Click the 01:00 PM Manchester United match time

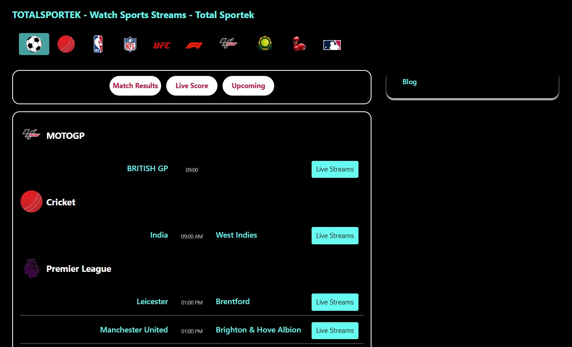(192, 331)
